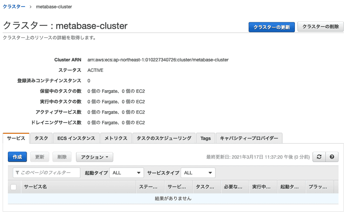The width and height of the screenshot is (349, 220).
Task: Click the クラスターの更新 button
Action: coord(271,27)
